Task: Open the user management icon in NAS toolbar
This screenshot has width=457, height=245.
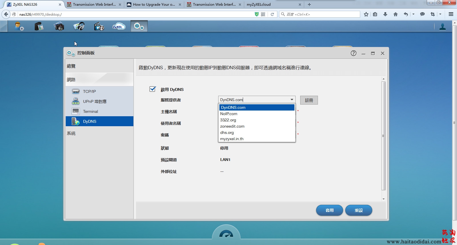Action: (x=19, y=26)
